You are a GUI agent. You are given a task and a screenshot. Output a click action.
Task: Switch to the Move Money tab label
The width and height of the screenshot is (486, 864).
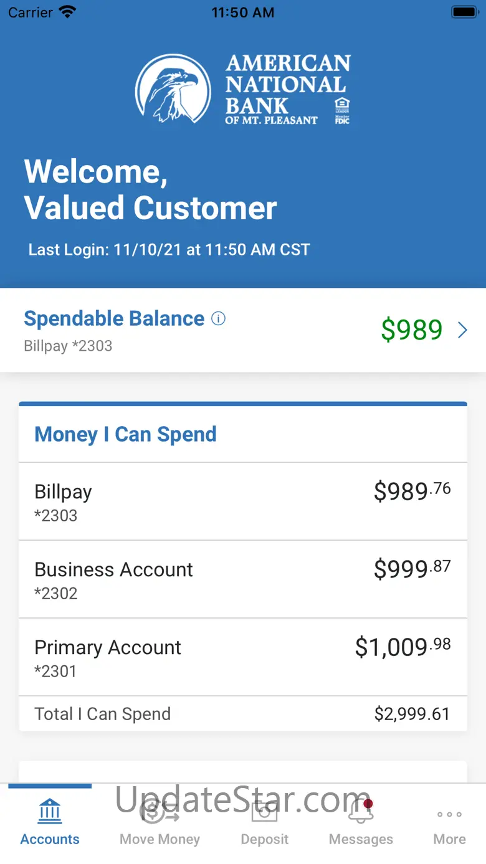(160, 839)
